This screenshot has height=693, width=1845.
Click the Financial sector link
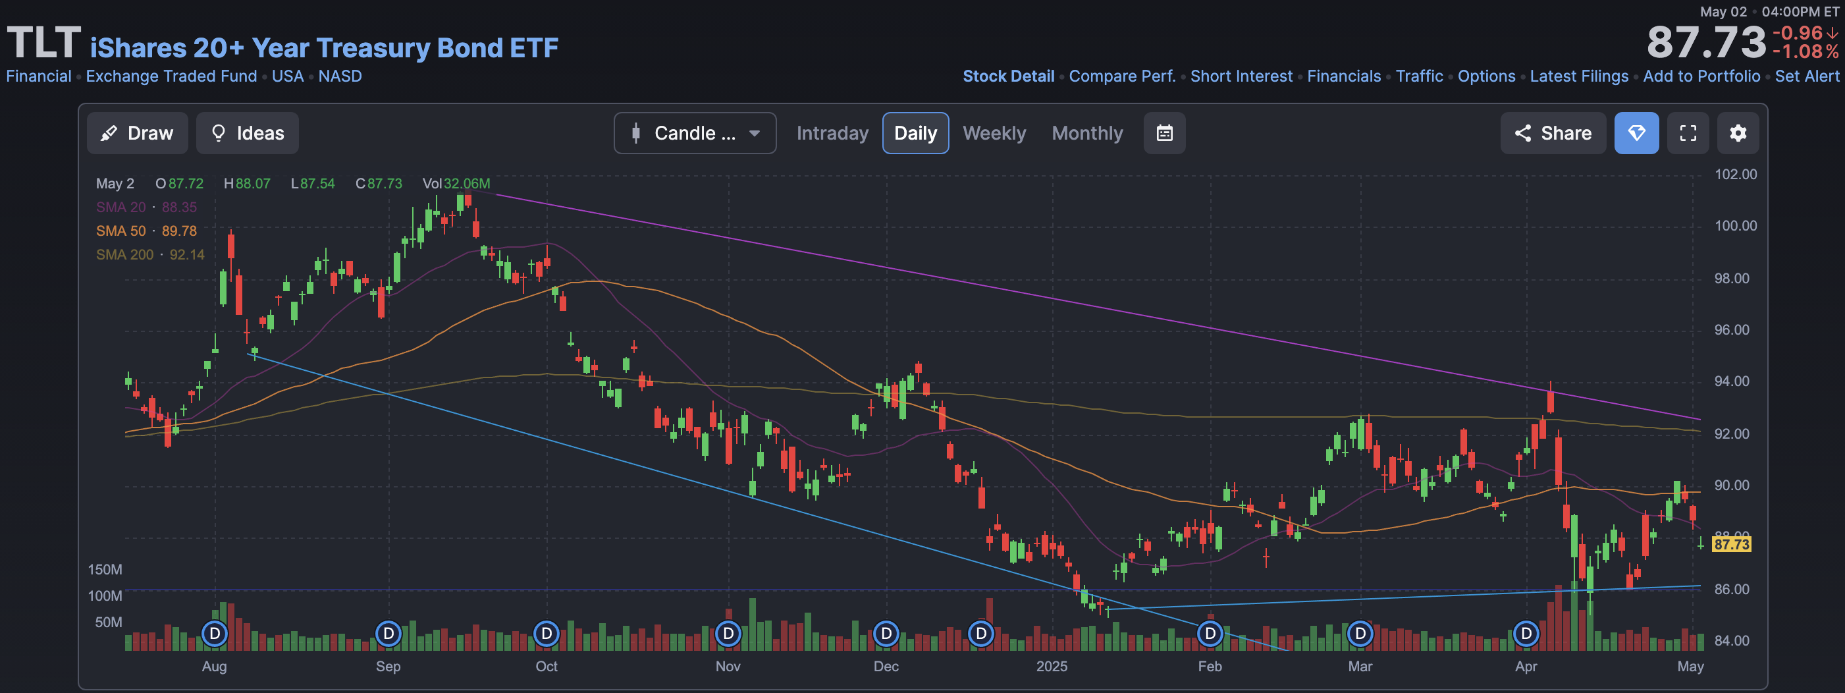click(39, 76)
